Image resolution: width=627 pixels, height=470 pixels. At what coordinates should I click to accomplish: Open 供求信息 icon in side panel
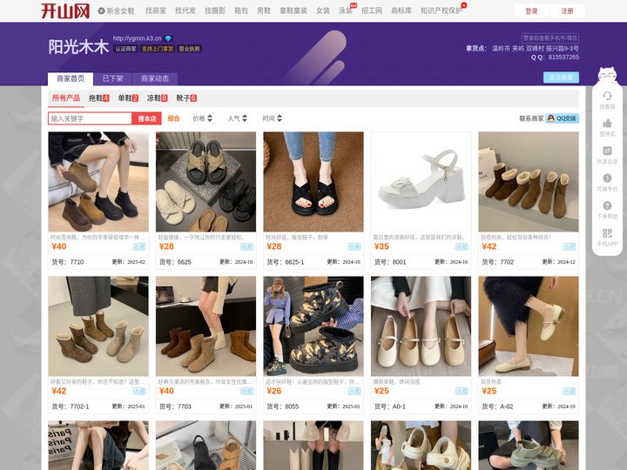607,151
